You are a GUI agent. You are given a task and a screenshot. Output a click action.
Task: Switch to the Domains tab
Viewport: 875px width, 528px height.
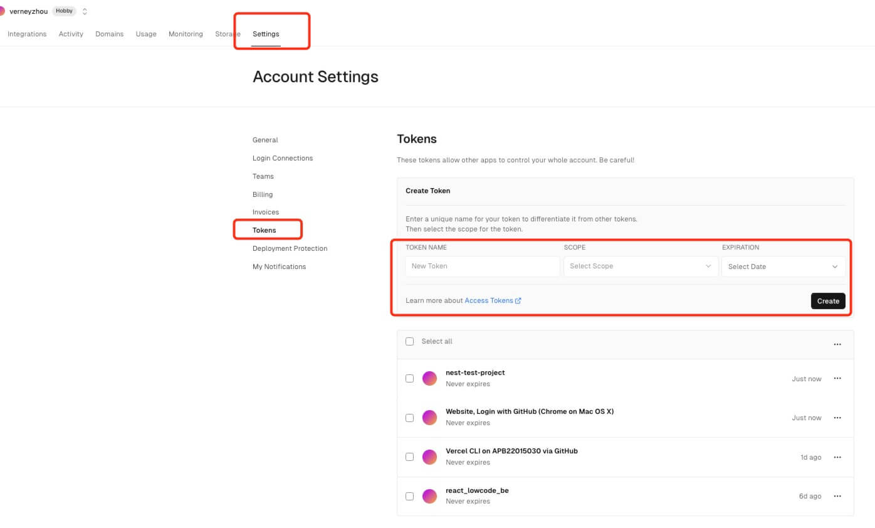[x=109, y=34]
